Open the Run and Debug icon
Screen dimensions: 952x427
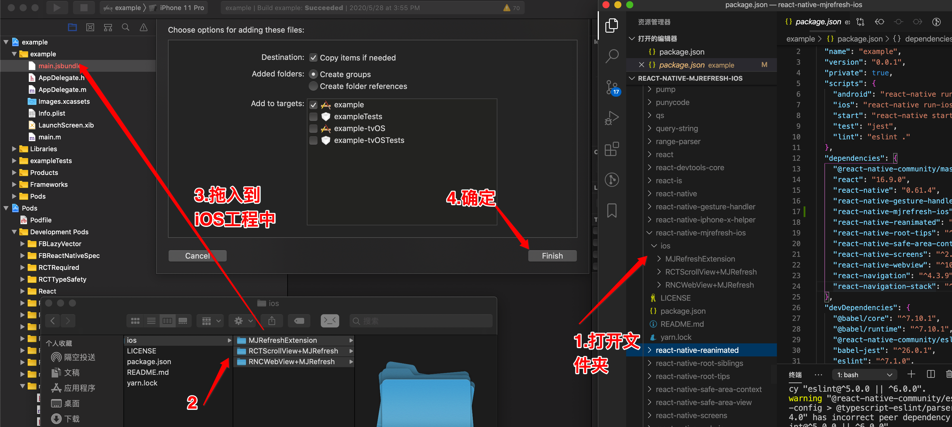pos(612,118)
